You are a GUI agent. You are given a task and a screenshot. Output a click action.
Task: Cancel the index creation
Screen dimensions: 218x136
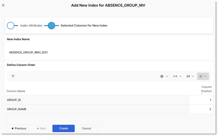[x=86, y=128]
